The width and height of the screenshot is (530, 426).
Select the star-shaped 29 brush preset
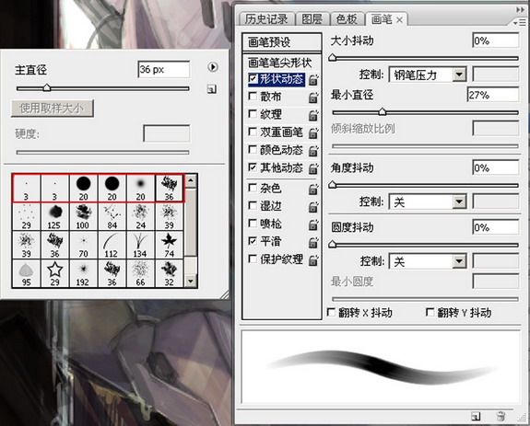pos(54,273)
